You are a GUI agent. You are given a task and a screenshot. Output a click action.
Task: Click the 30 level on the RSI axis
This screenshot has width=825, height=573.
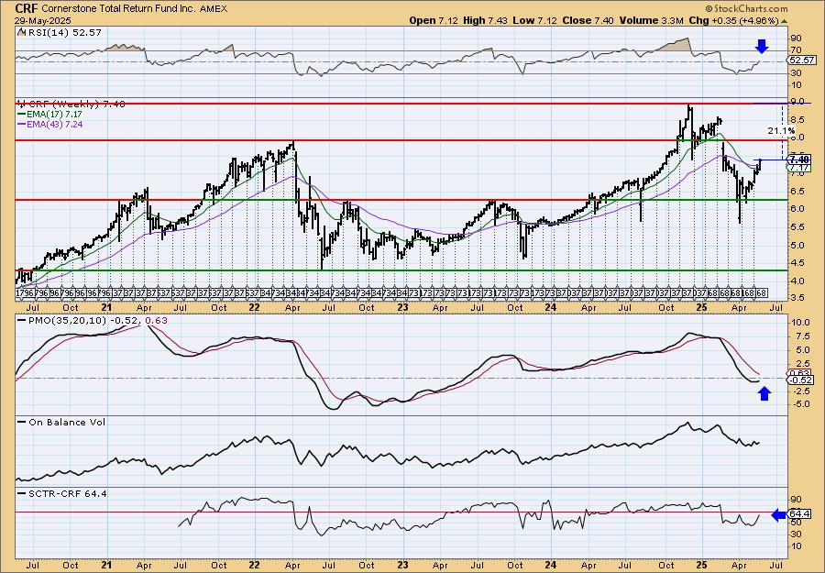796,73
